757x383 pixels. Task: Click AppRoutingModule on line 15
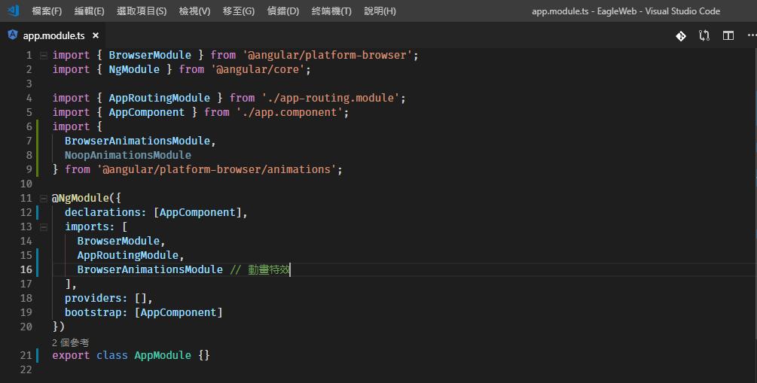128,255
